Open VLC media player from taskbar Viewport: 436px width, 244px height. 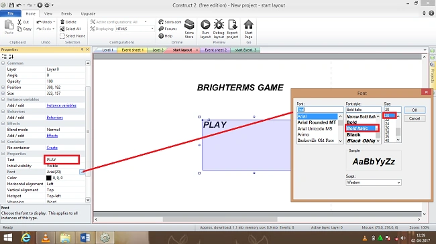pos(46,237)
